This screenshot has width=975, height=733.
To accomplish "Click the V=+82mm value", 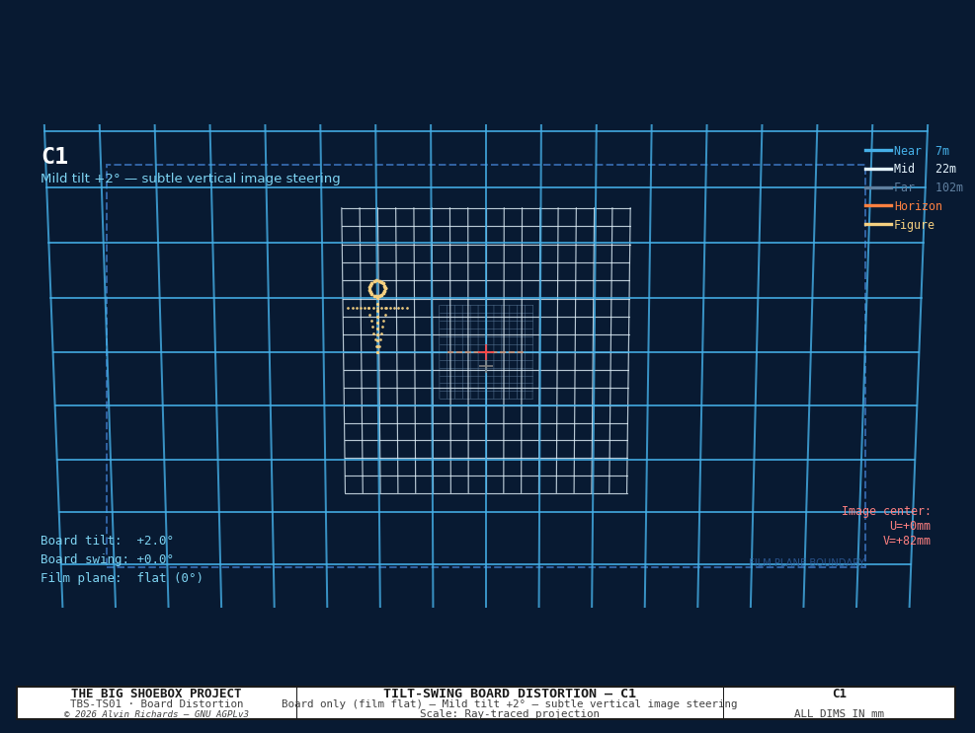I will click(907, 541).
